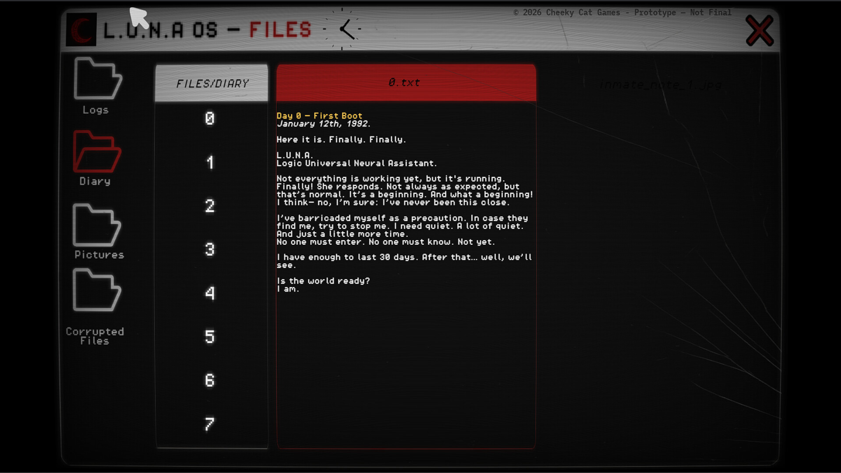Close the L.U.N.A OS Files window
841x473 pixels.
tap(760, 30)
